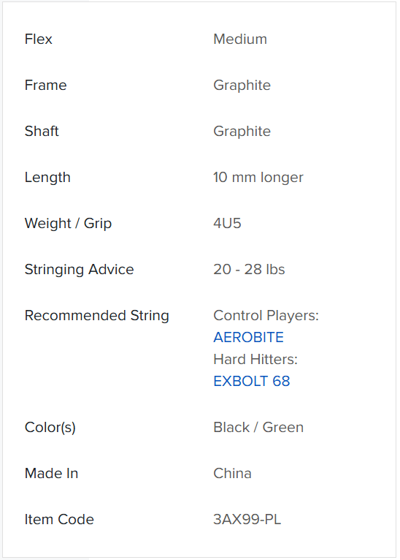Screen dimensions: 400x560
Task: Click the Hard Hitters text
Action: pyautogui.click(x=255, y=359)
